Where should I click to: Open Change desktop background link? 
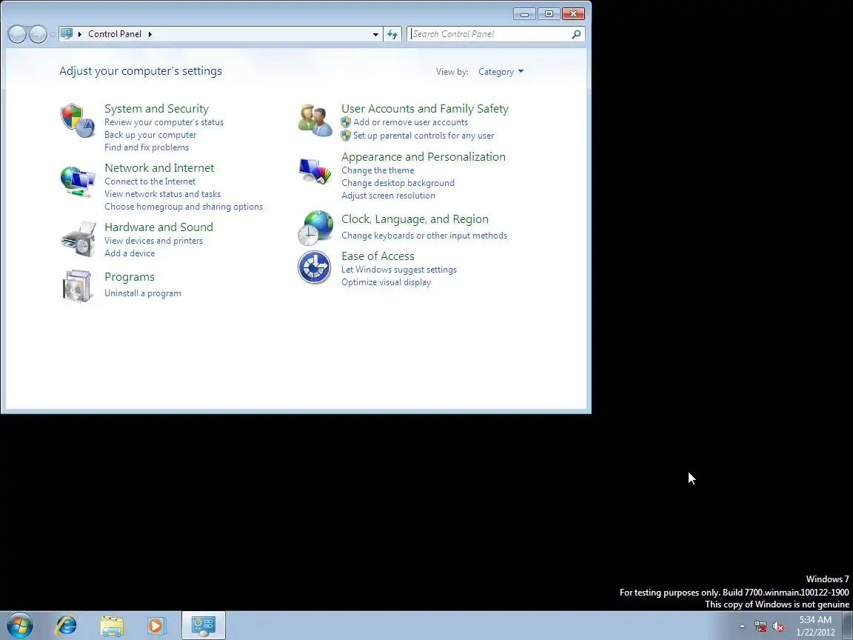click(x=398, y=183)
